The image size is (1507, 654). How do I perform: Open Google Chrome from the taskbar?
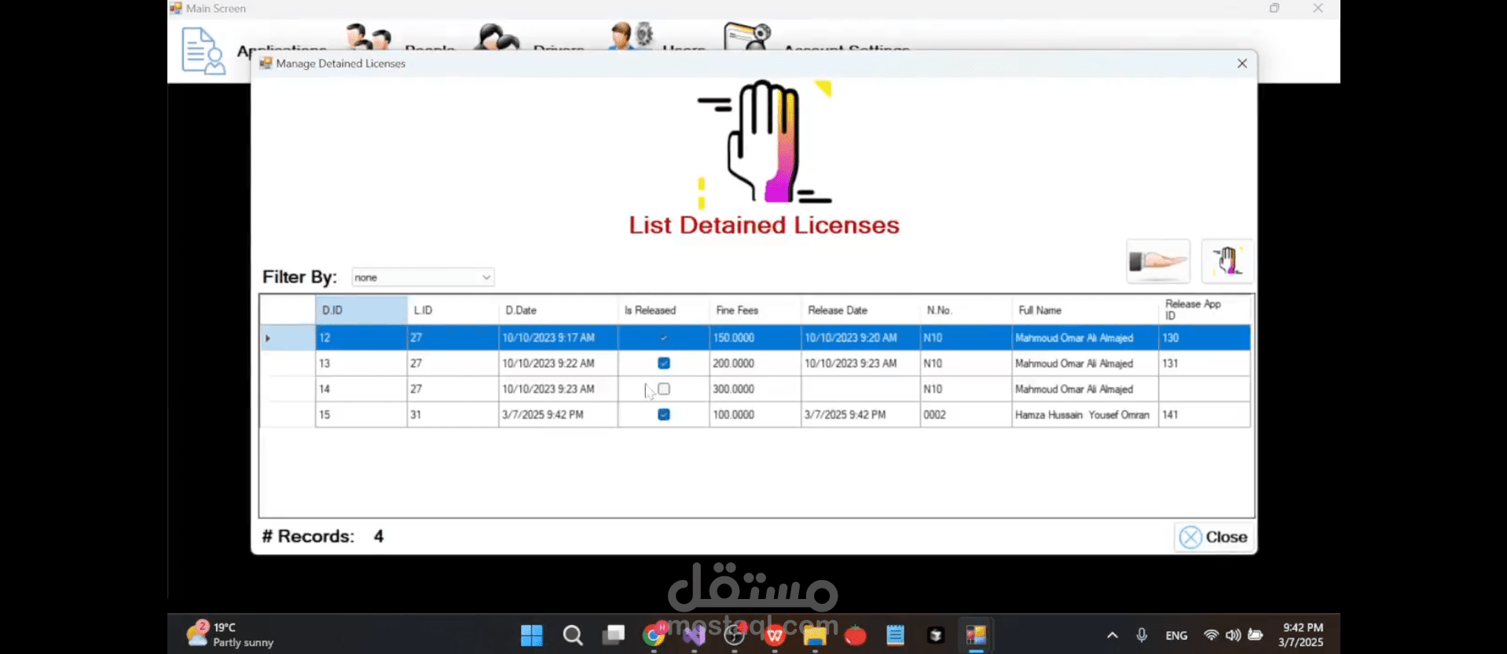654,635
